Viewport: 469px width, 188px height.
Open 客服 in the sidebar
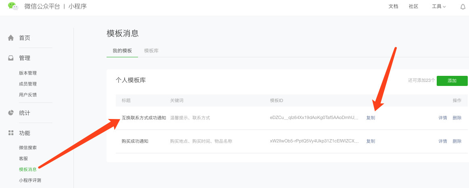(23, 159)
